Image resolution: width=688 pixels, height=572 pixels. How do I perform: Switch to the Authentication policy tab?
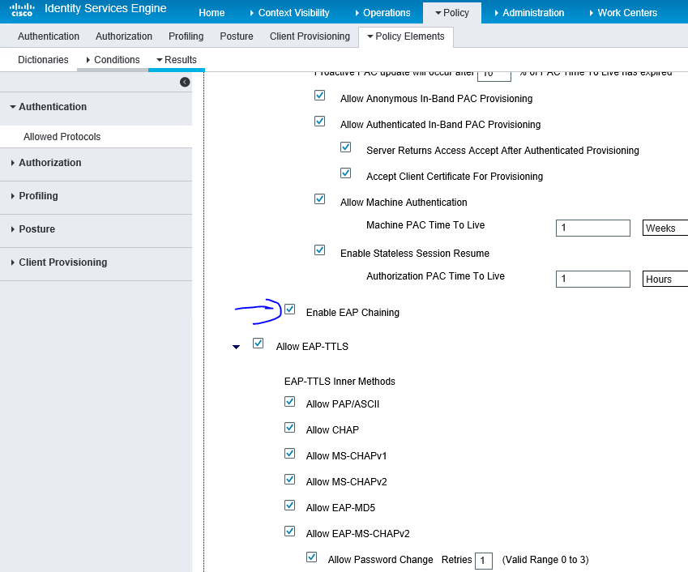coord(49,36)
